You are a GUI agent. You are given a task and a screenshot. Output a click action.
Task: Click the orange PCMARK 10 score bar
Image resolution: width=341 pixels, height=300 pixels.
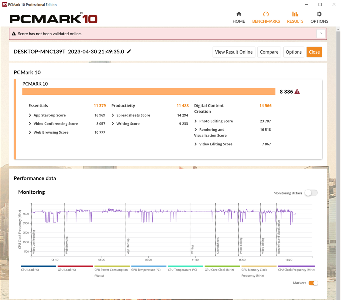149,92
